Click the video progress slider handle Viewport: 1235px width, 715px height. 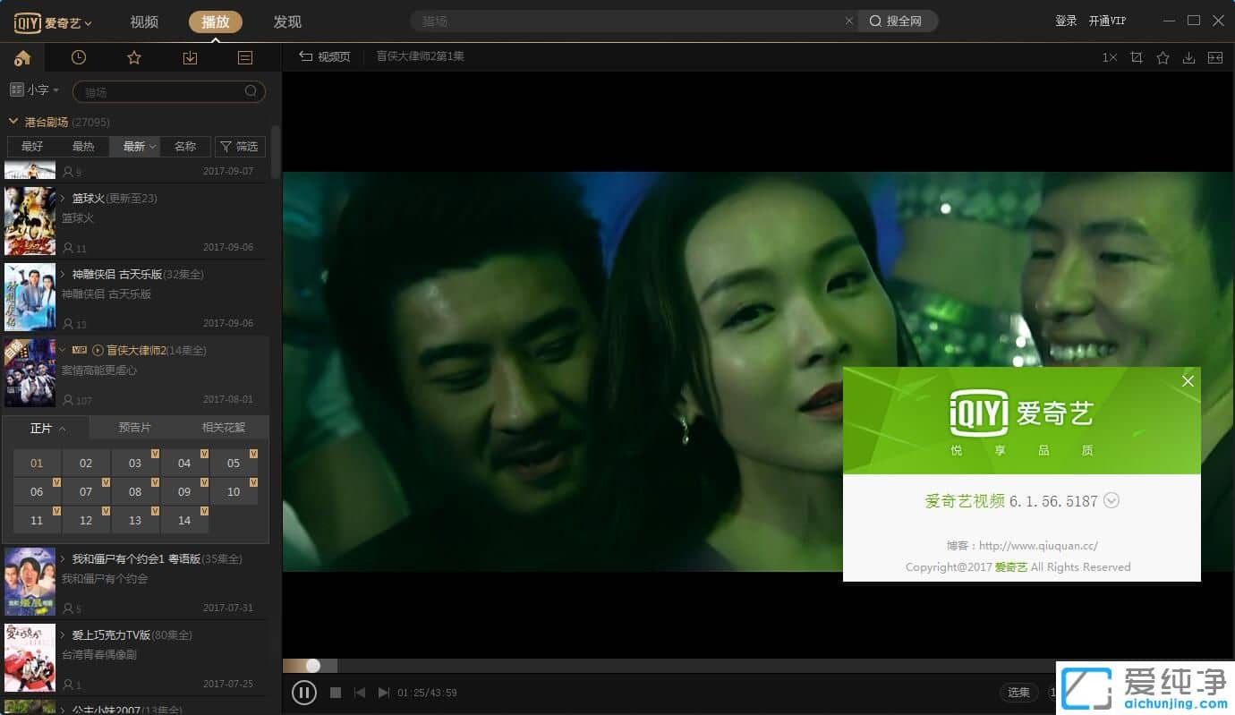(x=312, y=666)
